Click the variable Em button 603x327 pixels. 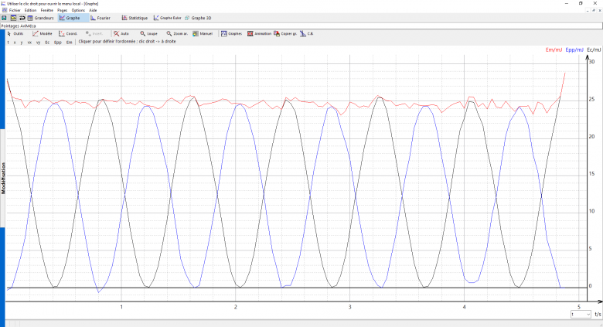coord(70,43)
